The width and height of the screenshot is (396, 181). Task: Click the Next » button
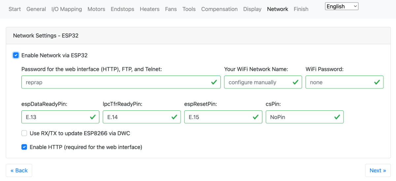(x=378, y=170)
